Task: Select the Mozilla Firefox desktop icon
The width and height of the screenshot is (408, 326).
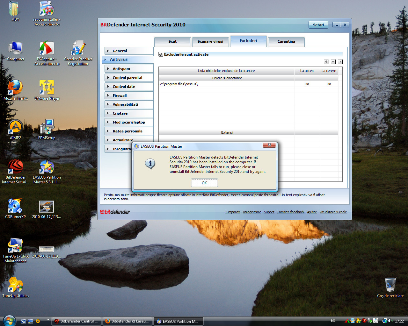Action: pos(15,90)
